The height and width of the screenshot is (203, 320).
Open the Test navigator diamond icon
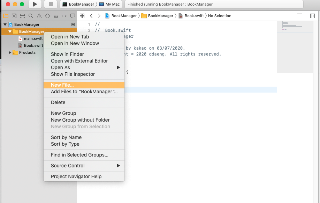point(47,16)
